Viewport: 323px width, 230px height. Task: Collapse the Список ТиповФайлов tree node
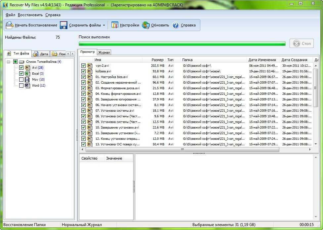click(9, 62)
